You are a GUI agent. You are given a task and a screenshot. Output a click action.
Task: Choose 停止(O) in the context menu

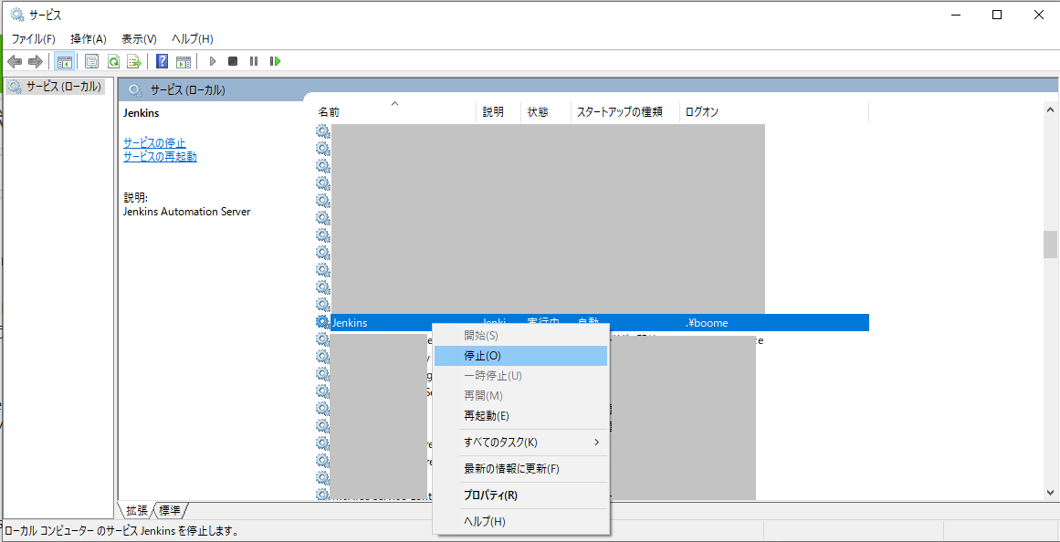point(520,356)
